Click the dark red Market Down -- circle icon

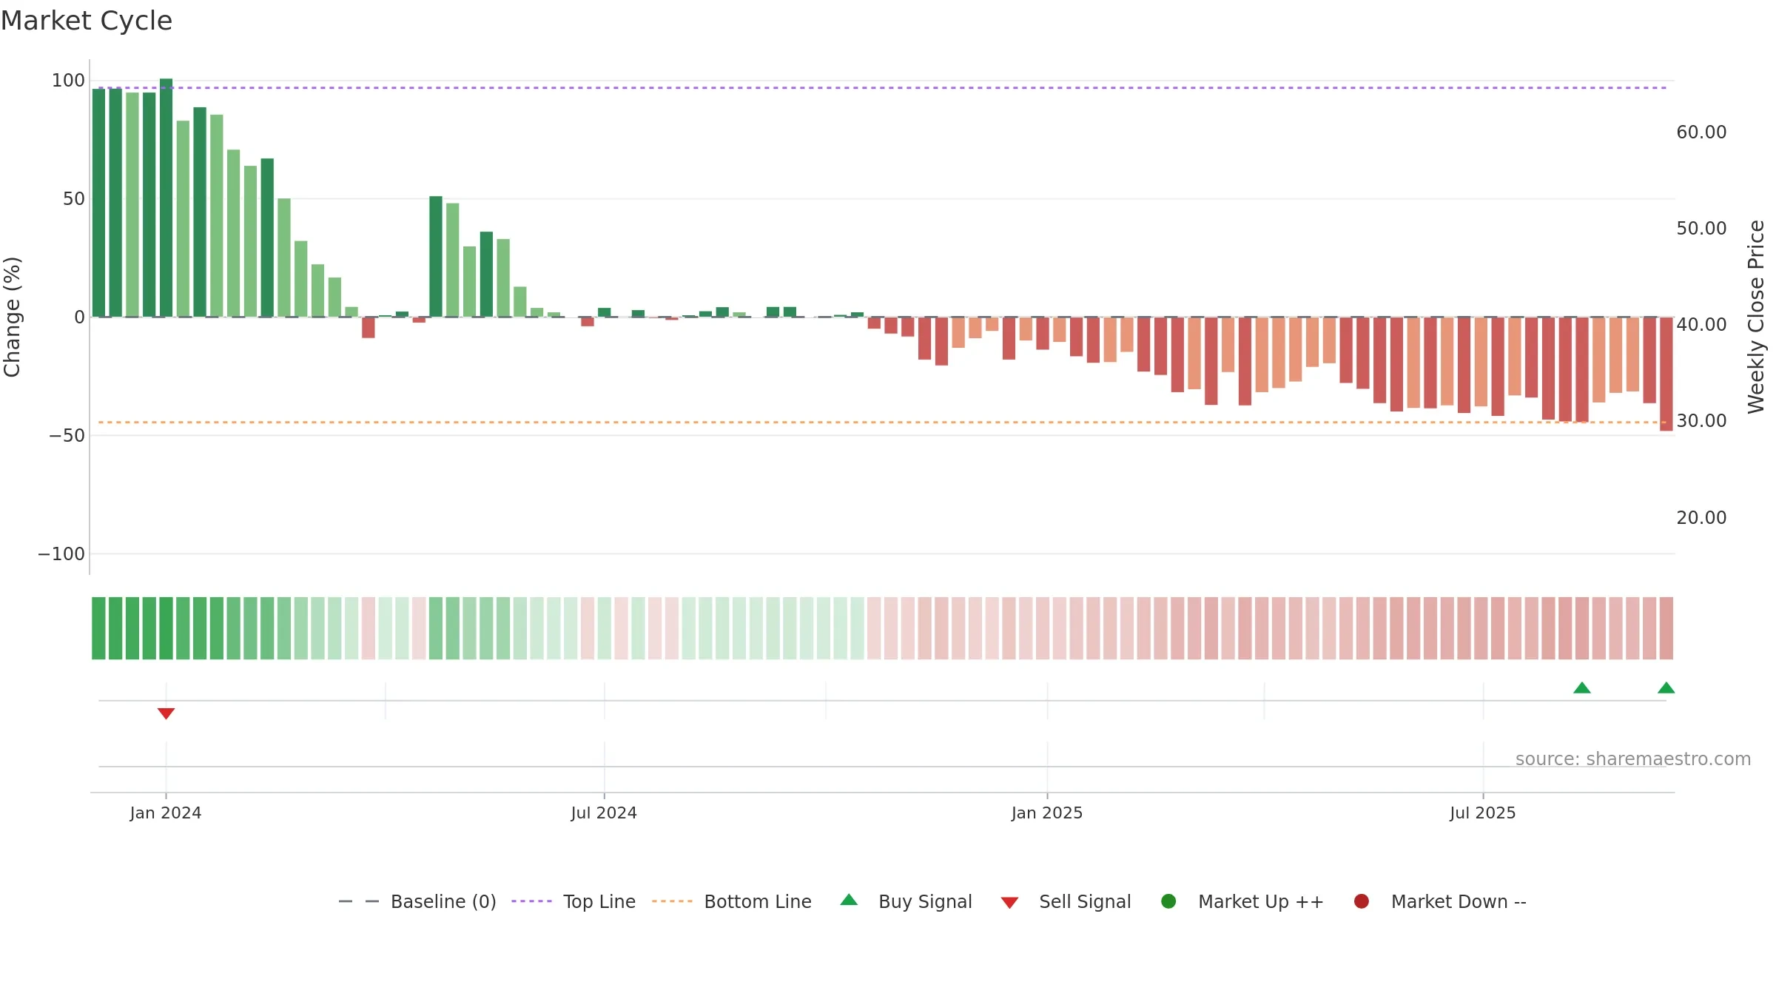[1361, 901]
